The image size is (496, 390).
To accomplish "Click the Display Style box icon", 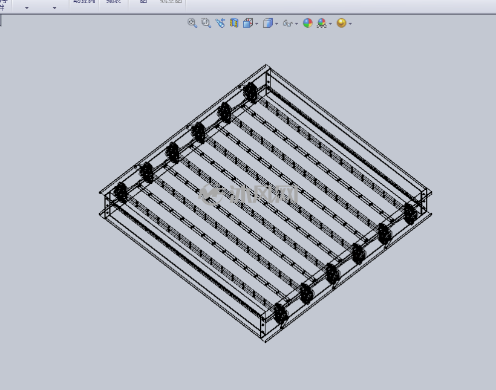I will click(x=267, y=23).
